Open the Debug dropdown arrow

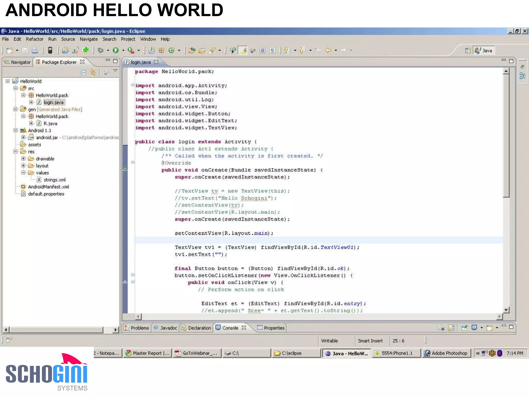pyautogui.click(x=108, y=50)
